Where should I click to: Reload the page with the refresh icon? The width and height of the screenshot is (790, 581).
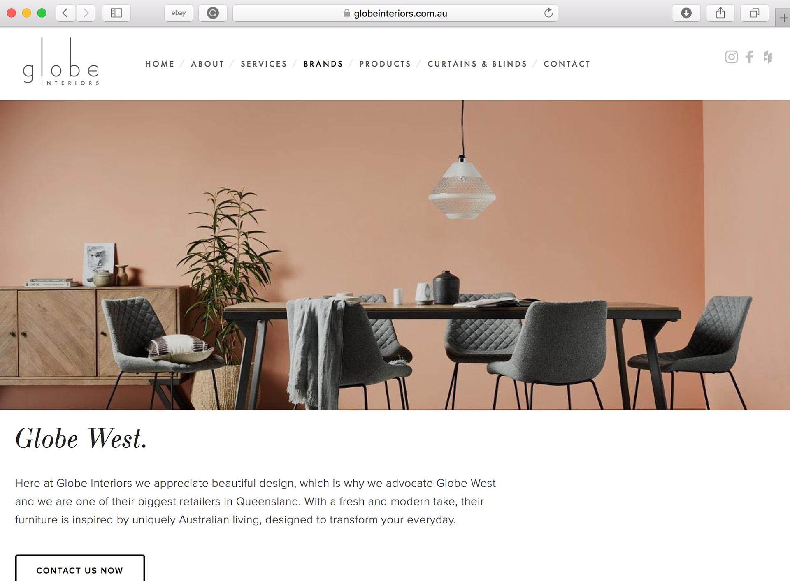tap(548, 13)
